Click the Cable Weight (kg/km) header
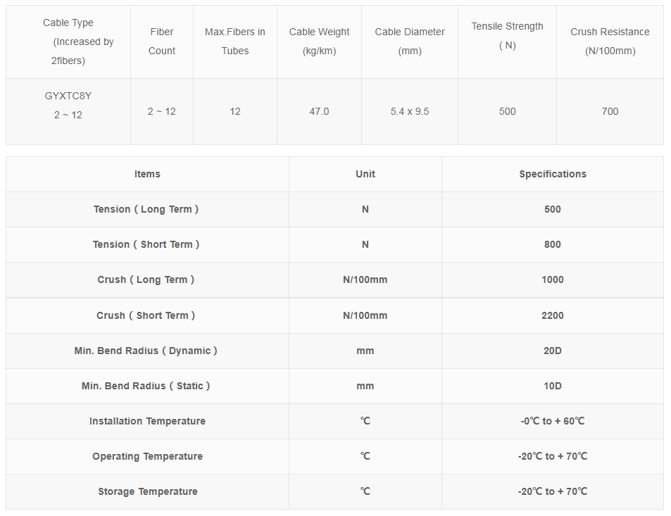Viewport: 671px width, 516px height. 319,42
